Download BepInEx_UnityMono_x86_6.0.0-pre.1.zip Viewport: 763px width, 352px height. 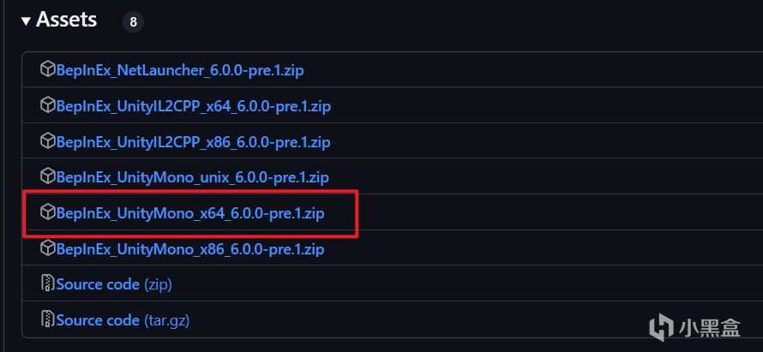click(x=190, y=249)
